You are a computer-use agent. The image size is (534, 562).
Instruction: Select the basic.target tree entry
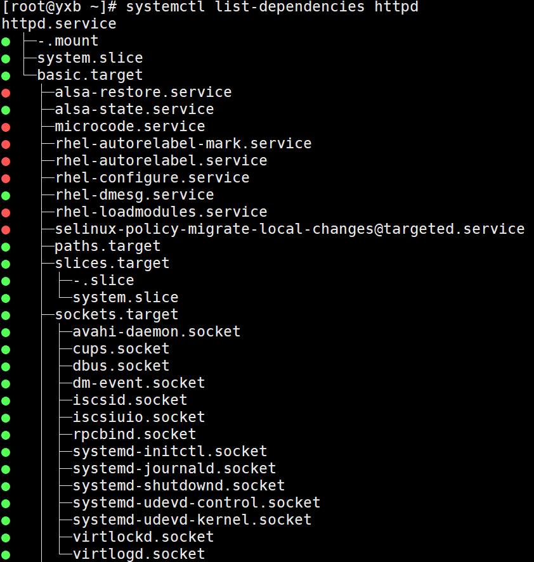coord(90,75)
